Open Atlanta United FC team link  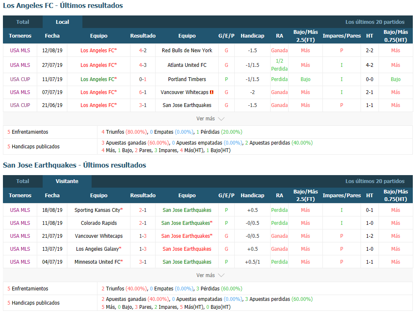coord(187,65)
